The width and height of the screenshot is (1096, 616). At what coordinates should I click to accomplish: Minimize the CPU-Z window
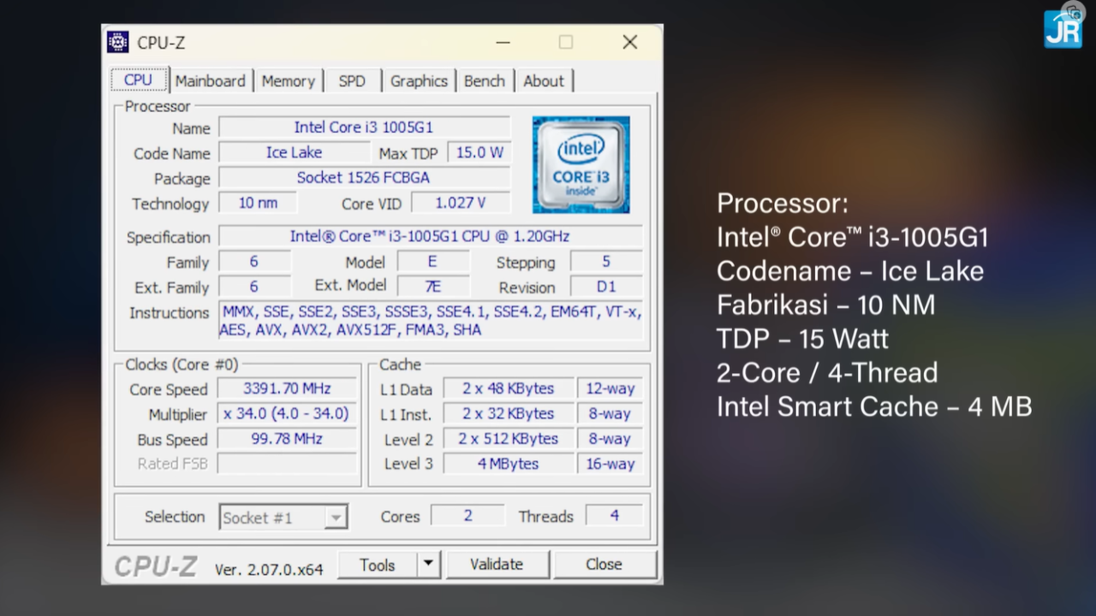503,42
